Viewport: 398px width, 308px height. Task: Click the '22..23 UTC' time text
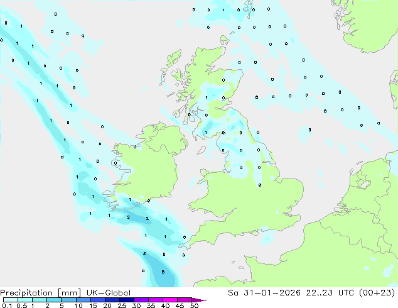(x=330, y=293)
